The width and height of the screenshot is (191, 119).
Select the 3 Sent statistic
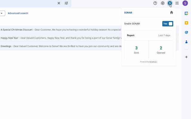coord(136,50)
